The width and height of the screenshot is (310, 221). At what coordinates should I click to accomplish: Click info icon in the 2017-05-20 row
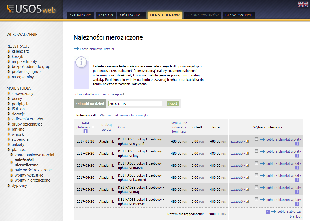[x=297, y=192]
